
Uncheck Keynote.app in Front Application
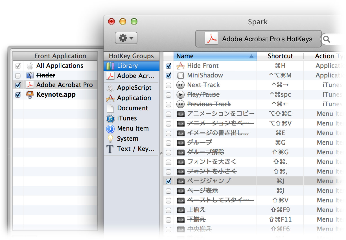click(x=18, y=95)
